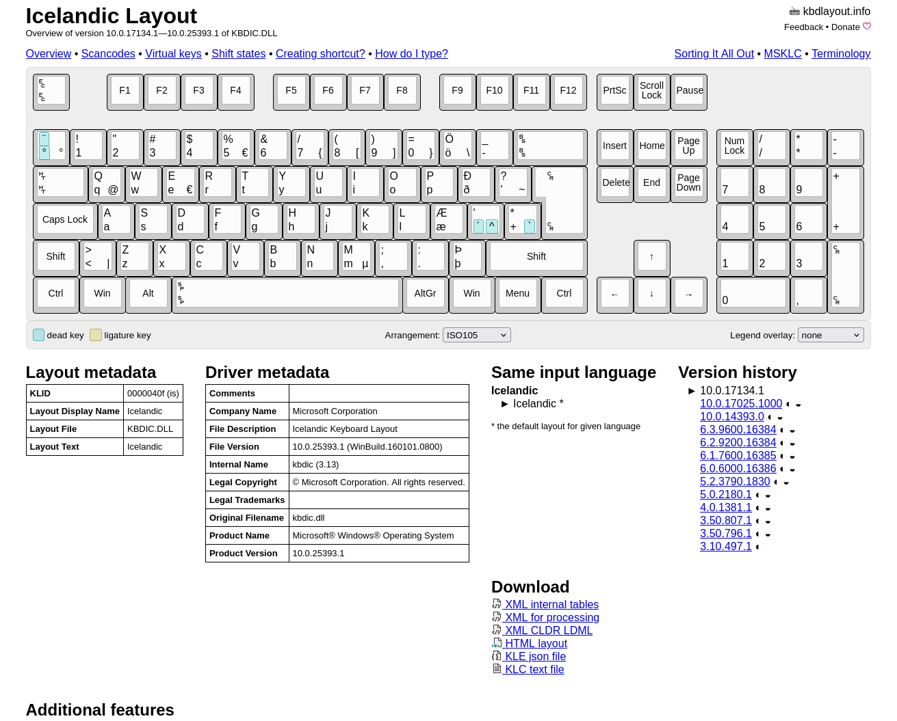
Task: Open the How do I type? link
Action: coord(412,54)
